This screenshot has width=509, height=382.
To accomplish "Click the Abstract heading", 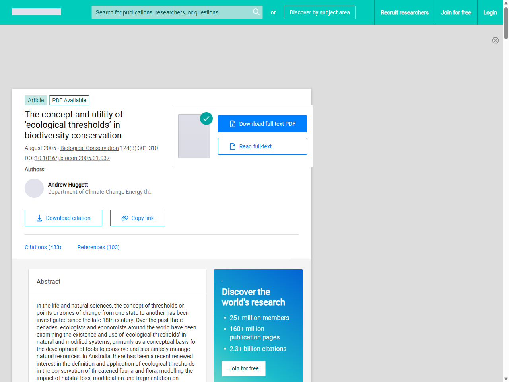I will tap(49, 281).
